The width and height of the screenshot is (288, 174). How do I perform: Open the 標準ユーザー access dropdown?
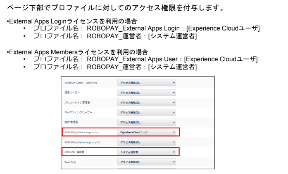point(146,93)
